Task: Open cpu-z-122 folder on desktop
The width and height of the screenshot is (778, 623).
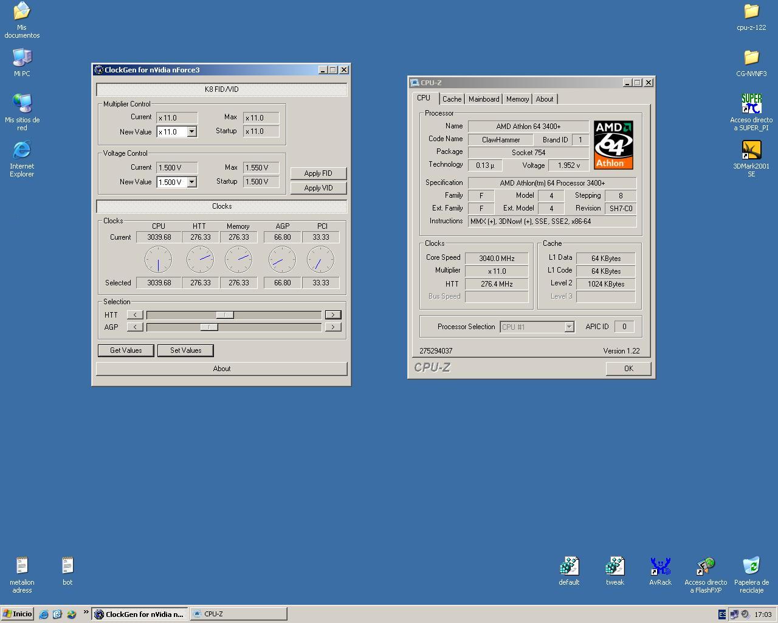Action: click(x=751, y=16)
